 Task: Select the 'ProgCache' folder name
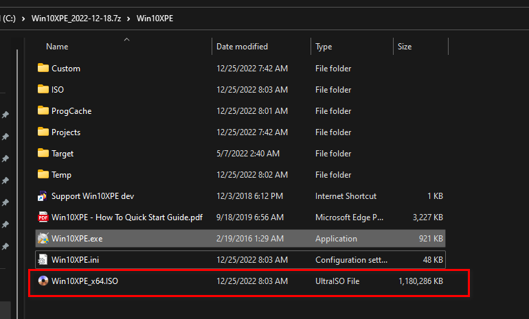(x=71, y=111)
